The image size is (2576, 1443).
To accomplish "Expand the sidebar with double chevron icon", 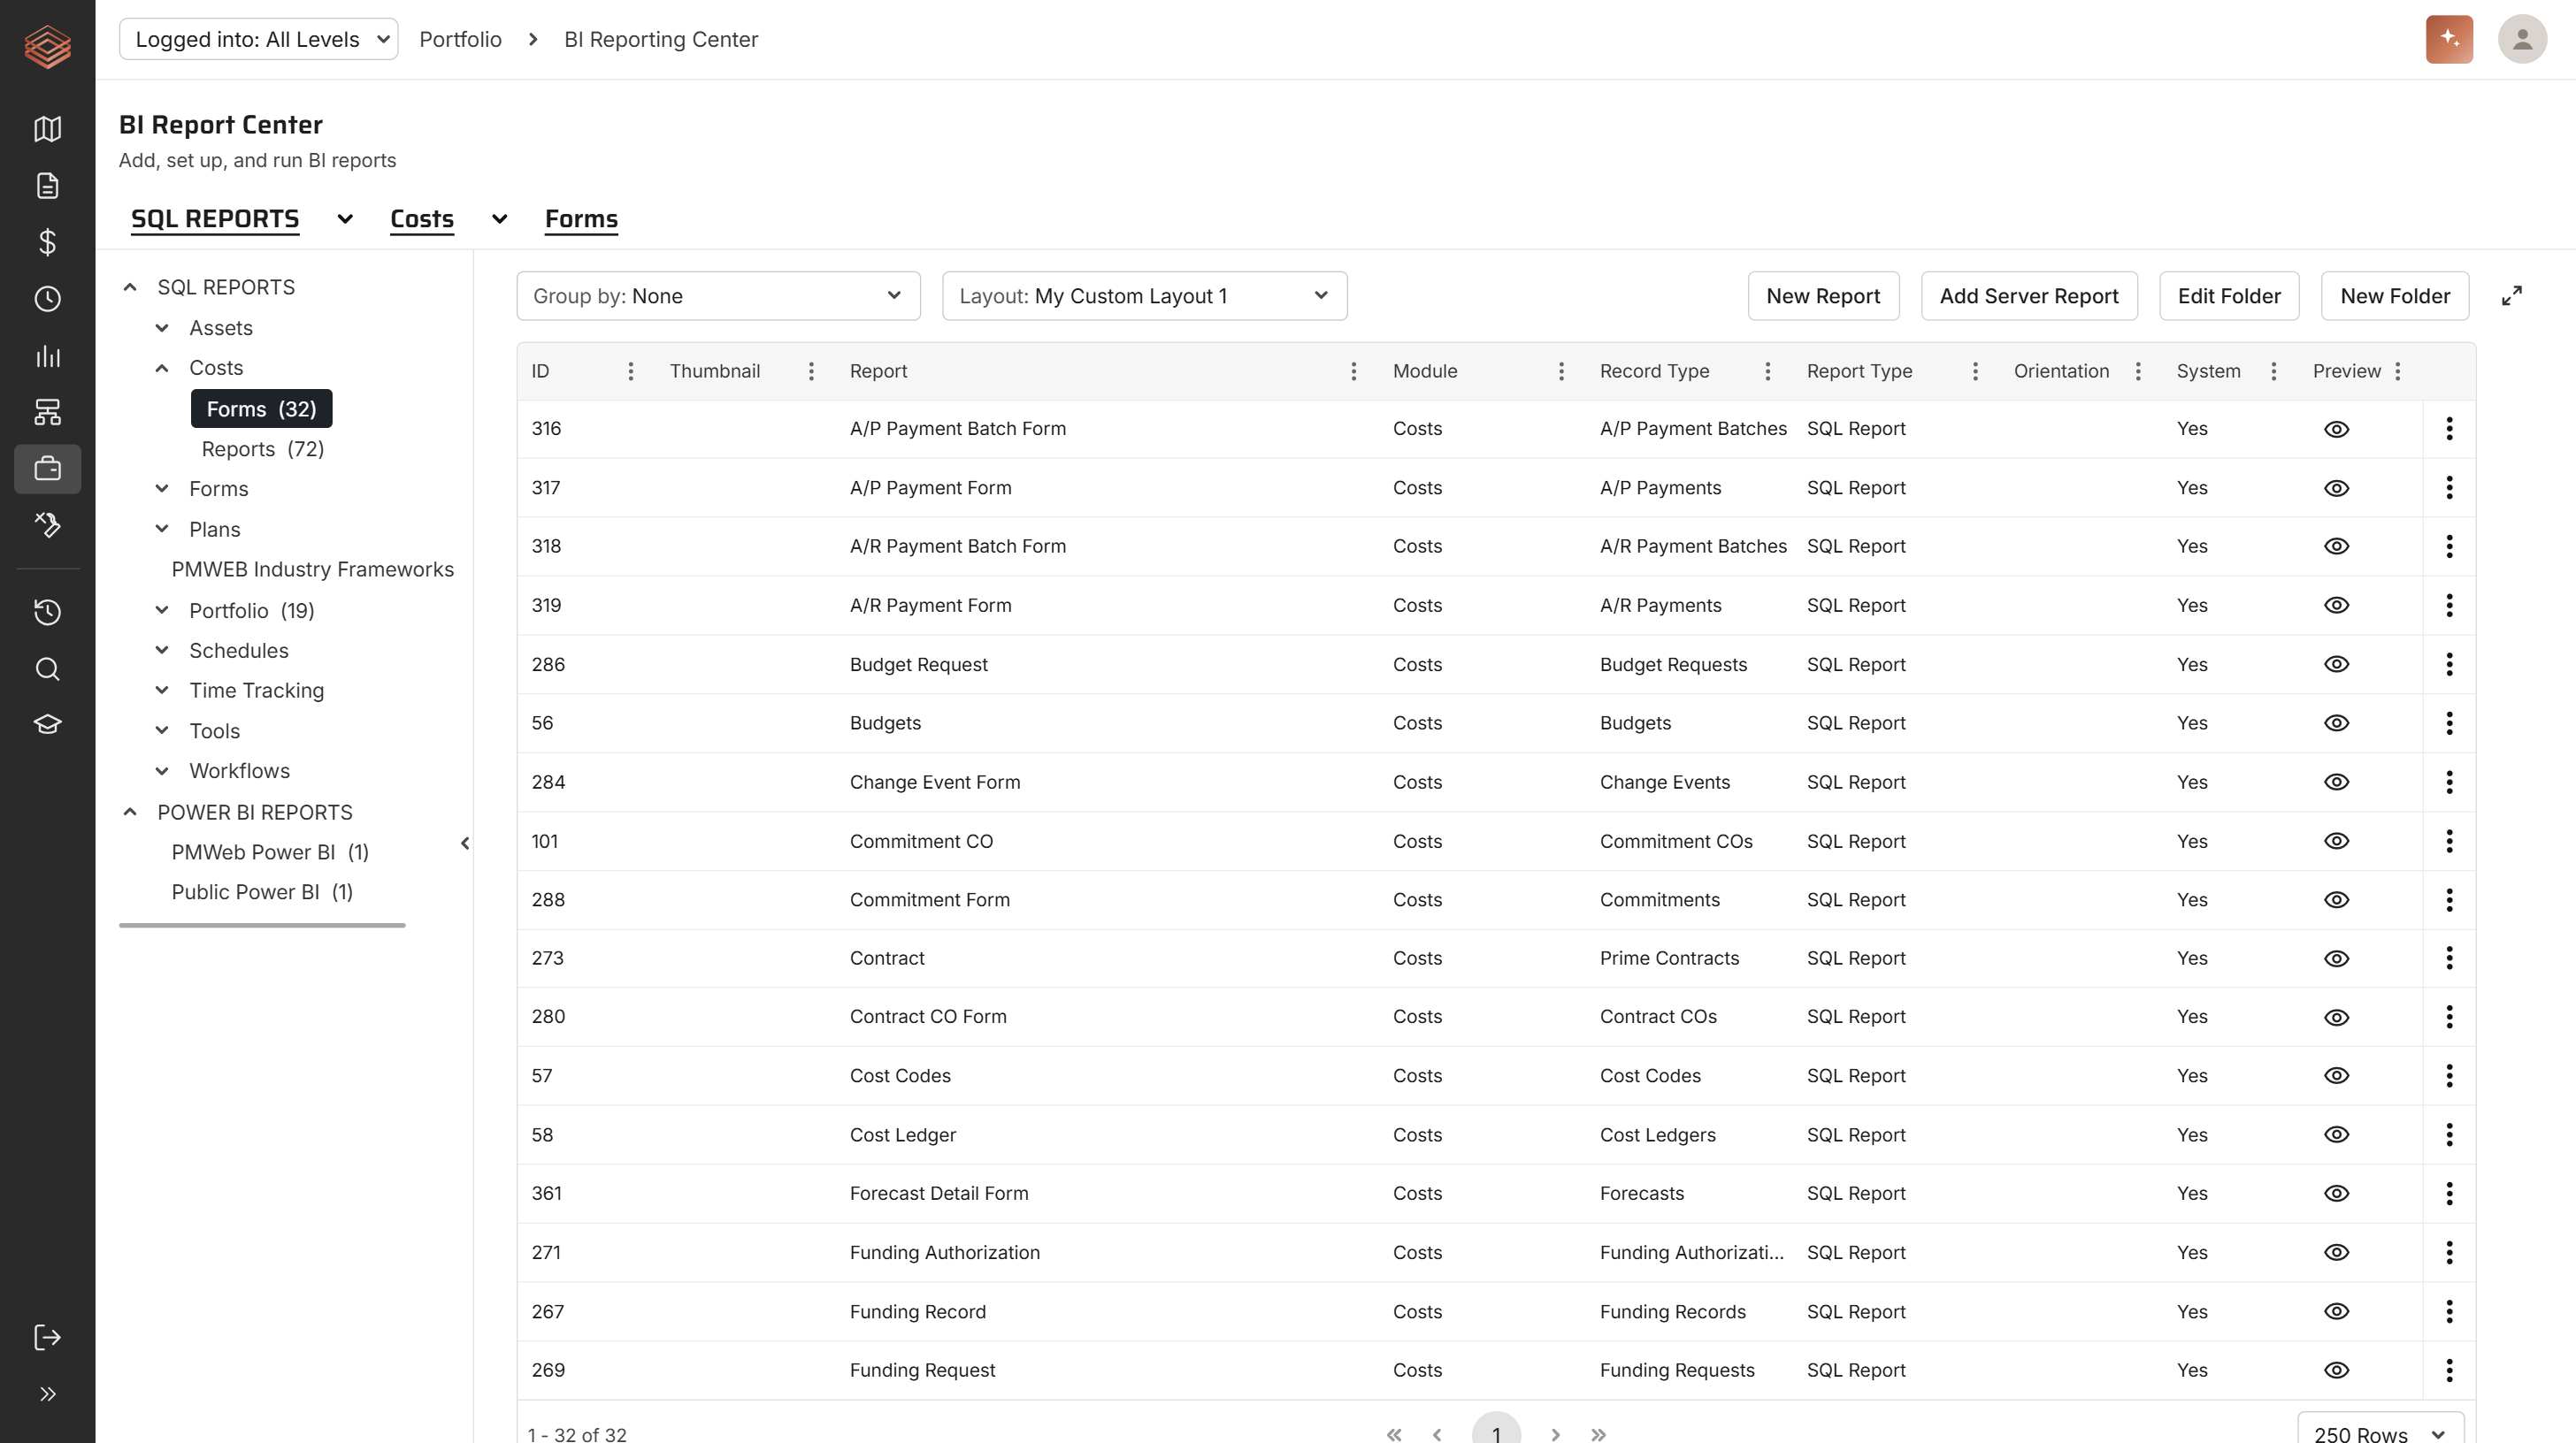I will [47, 1394].
